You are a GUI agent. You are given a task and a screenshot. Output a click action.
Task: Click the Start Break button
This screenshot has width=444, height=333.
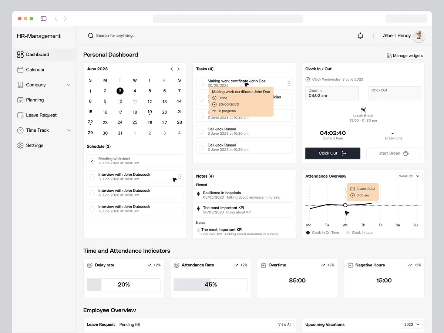point(394,153)
